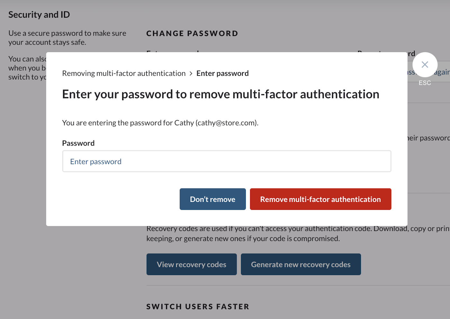Close the dialog with the X icon
This screenshot has height=319, width=450.
(425, 65)
